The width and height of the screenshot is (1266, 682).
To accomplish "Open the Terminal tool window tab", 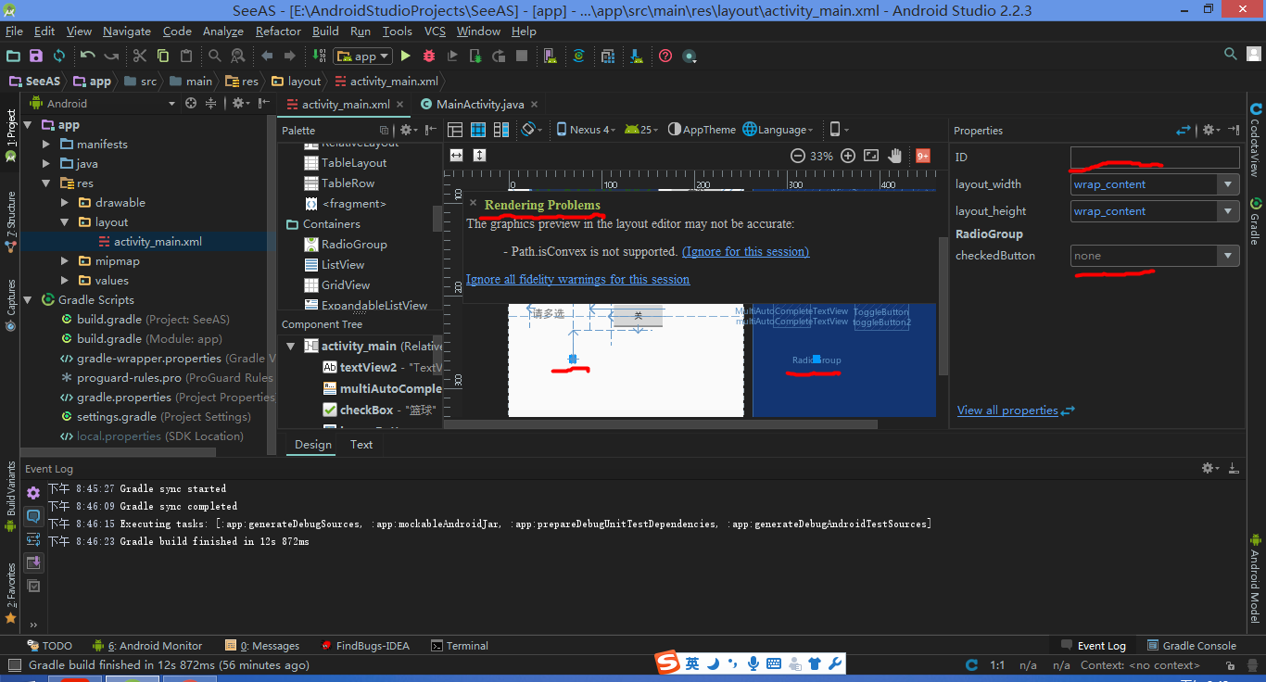I will point(460,646).
